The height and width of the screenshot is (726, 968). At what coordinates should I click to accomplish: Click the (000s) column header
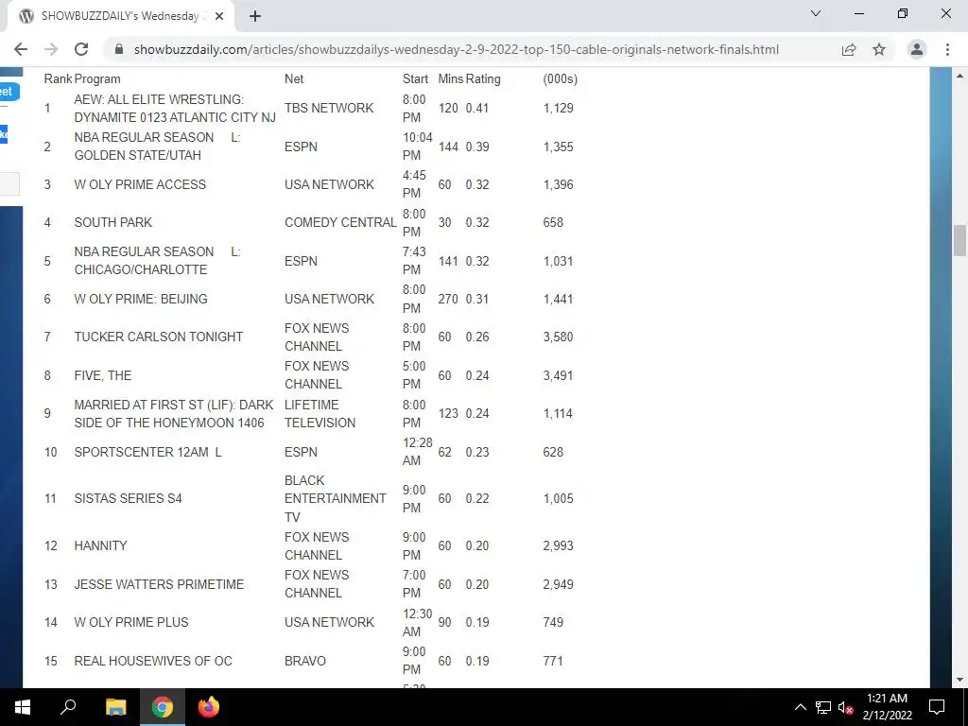click(560, 79)
